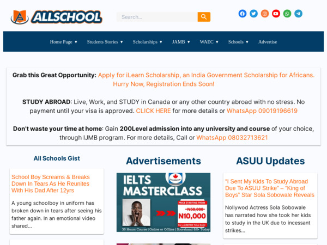Image resolution: width=327 pixels, height=245 pixels.
Task: Open the School Boy Screams article headline
Action: [51, 183]
